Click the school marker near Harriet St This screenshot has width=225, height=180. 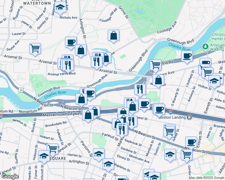pos(99,155)
